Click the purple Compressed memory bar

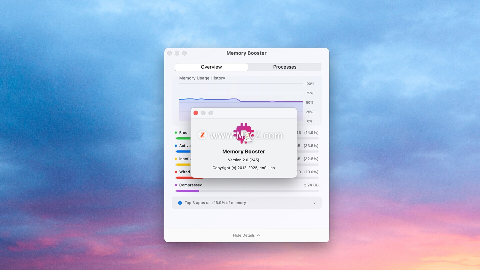(187, 191)
